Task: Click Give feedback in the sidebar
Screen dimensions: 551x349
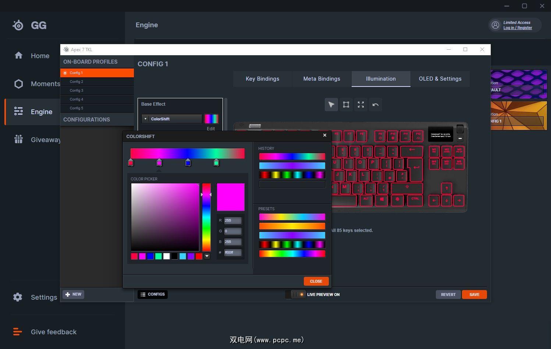Action: click(x=45, y=332)
